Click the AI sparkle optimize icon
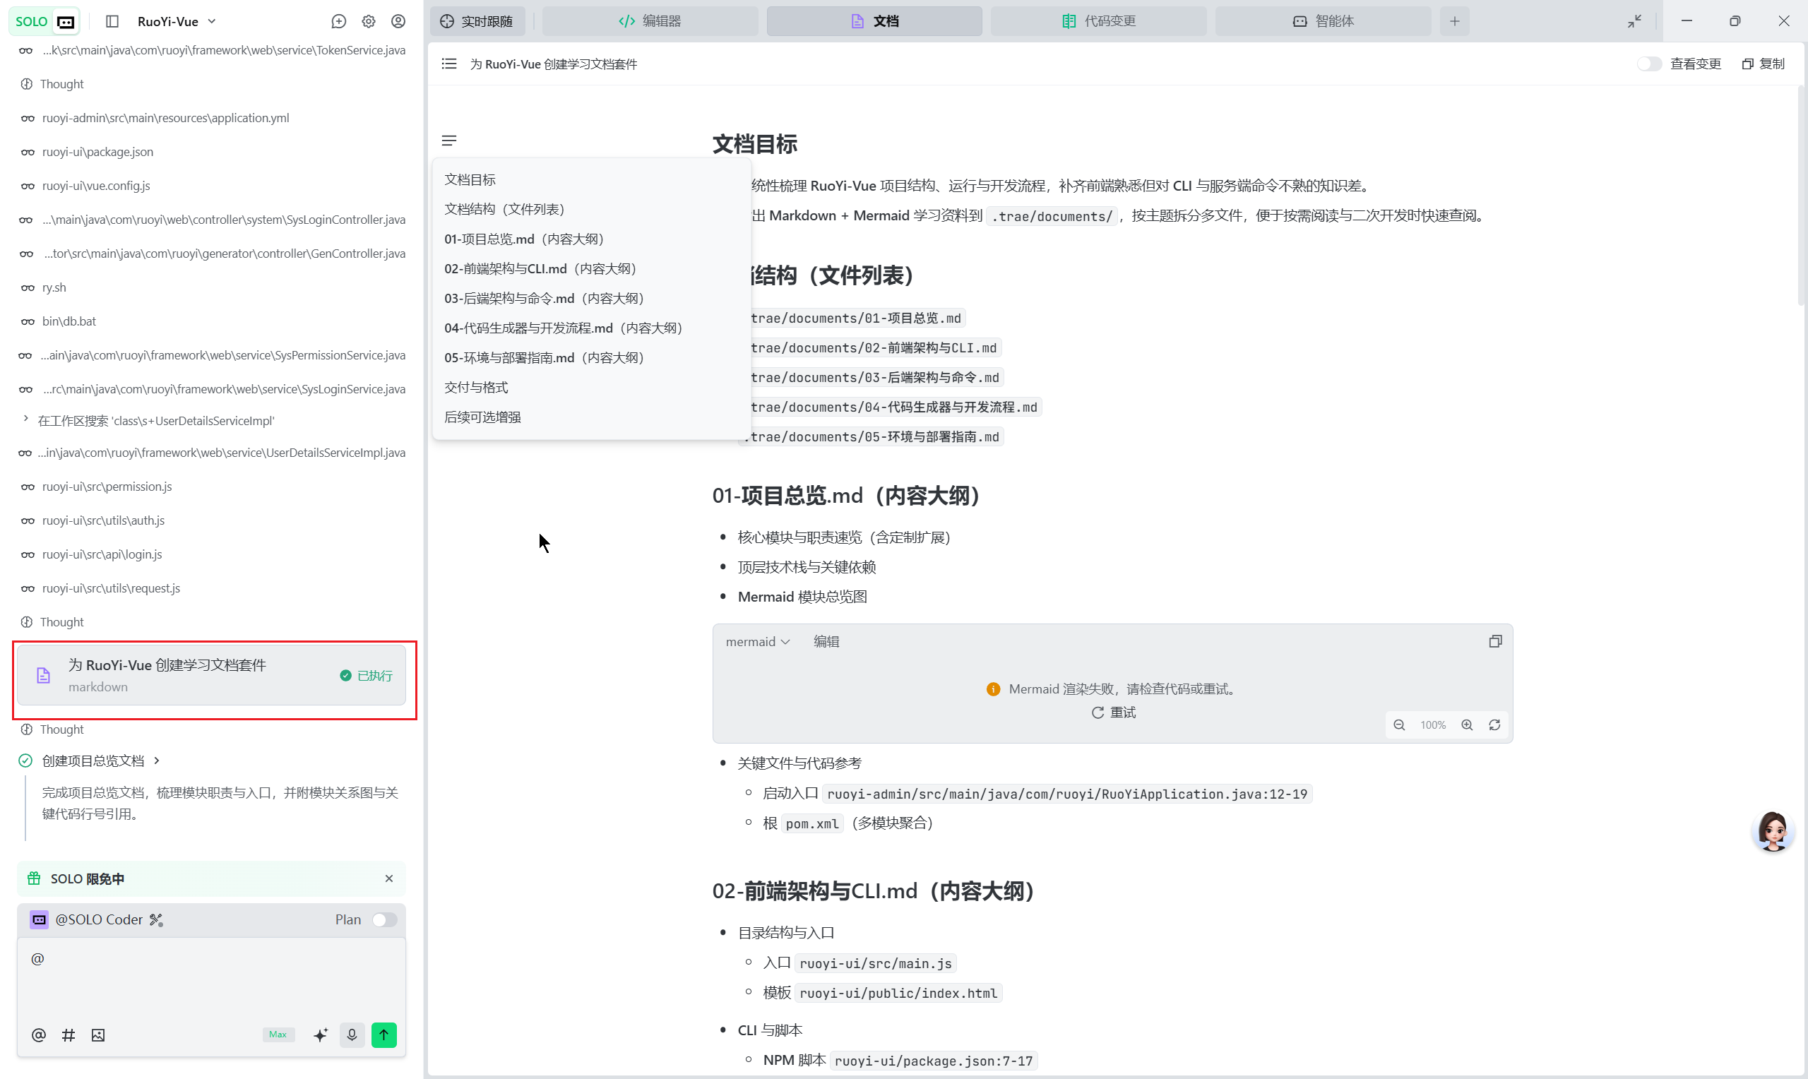Screen dimensions: 1808x1079 click(321, 1035)
